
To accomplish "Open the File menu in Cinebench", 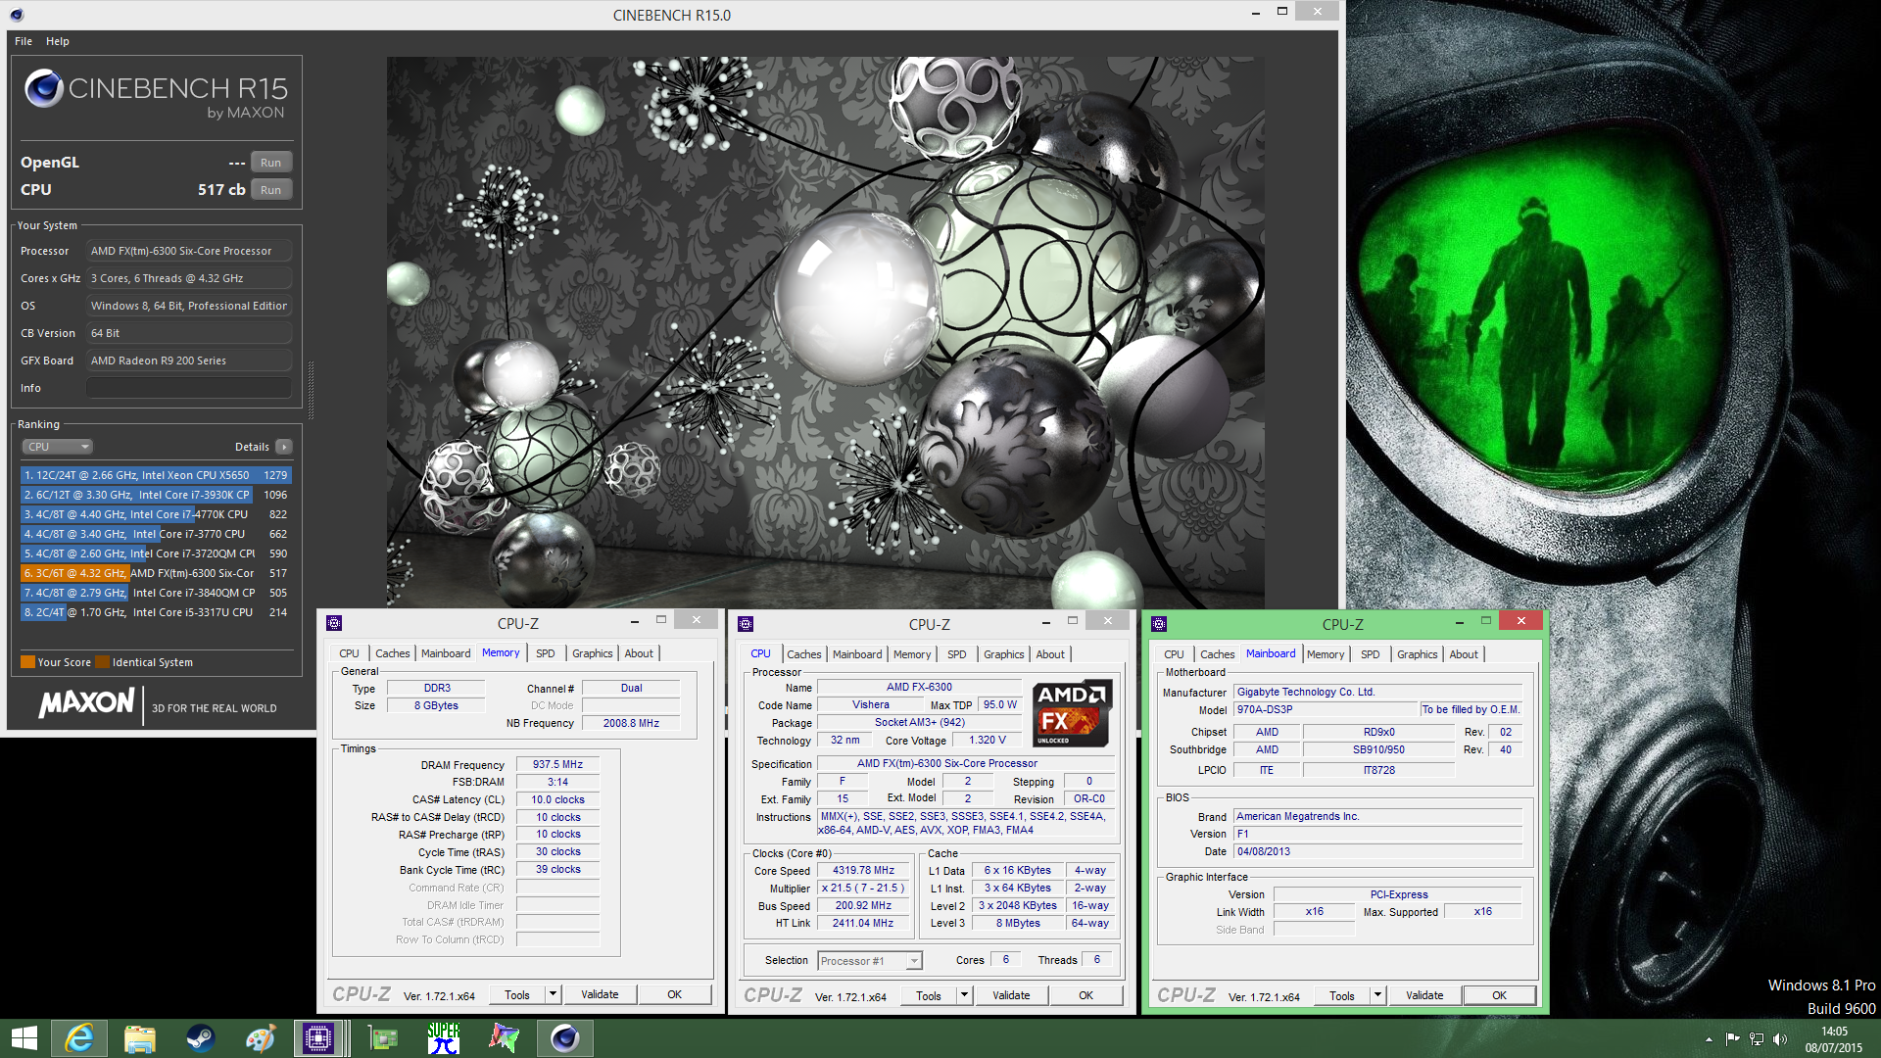I will click(24, 41).
